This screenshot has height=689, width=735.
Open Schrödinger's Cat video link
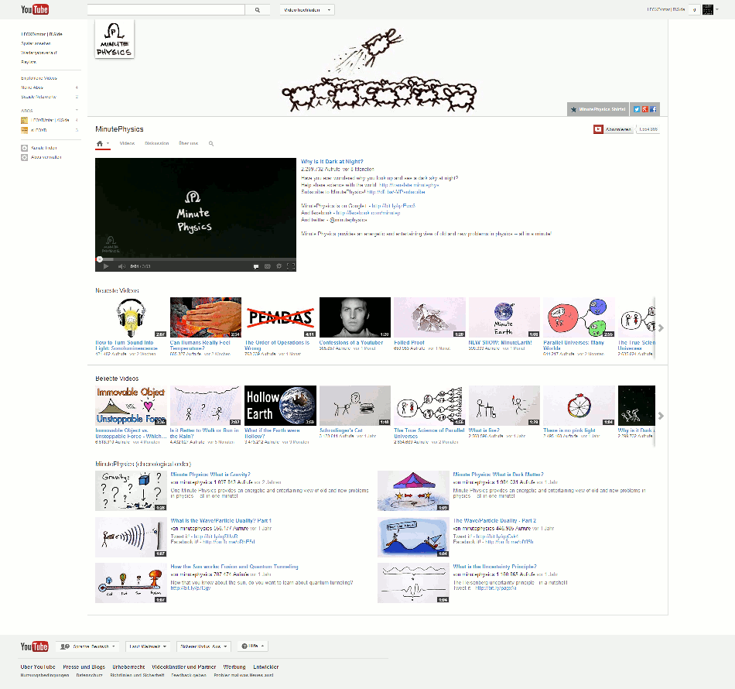(x=340, y=430)
